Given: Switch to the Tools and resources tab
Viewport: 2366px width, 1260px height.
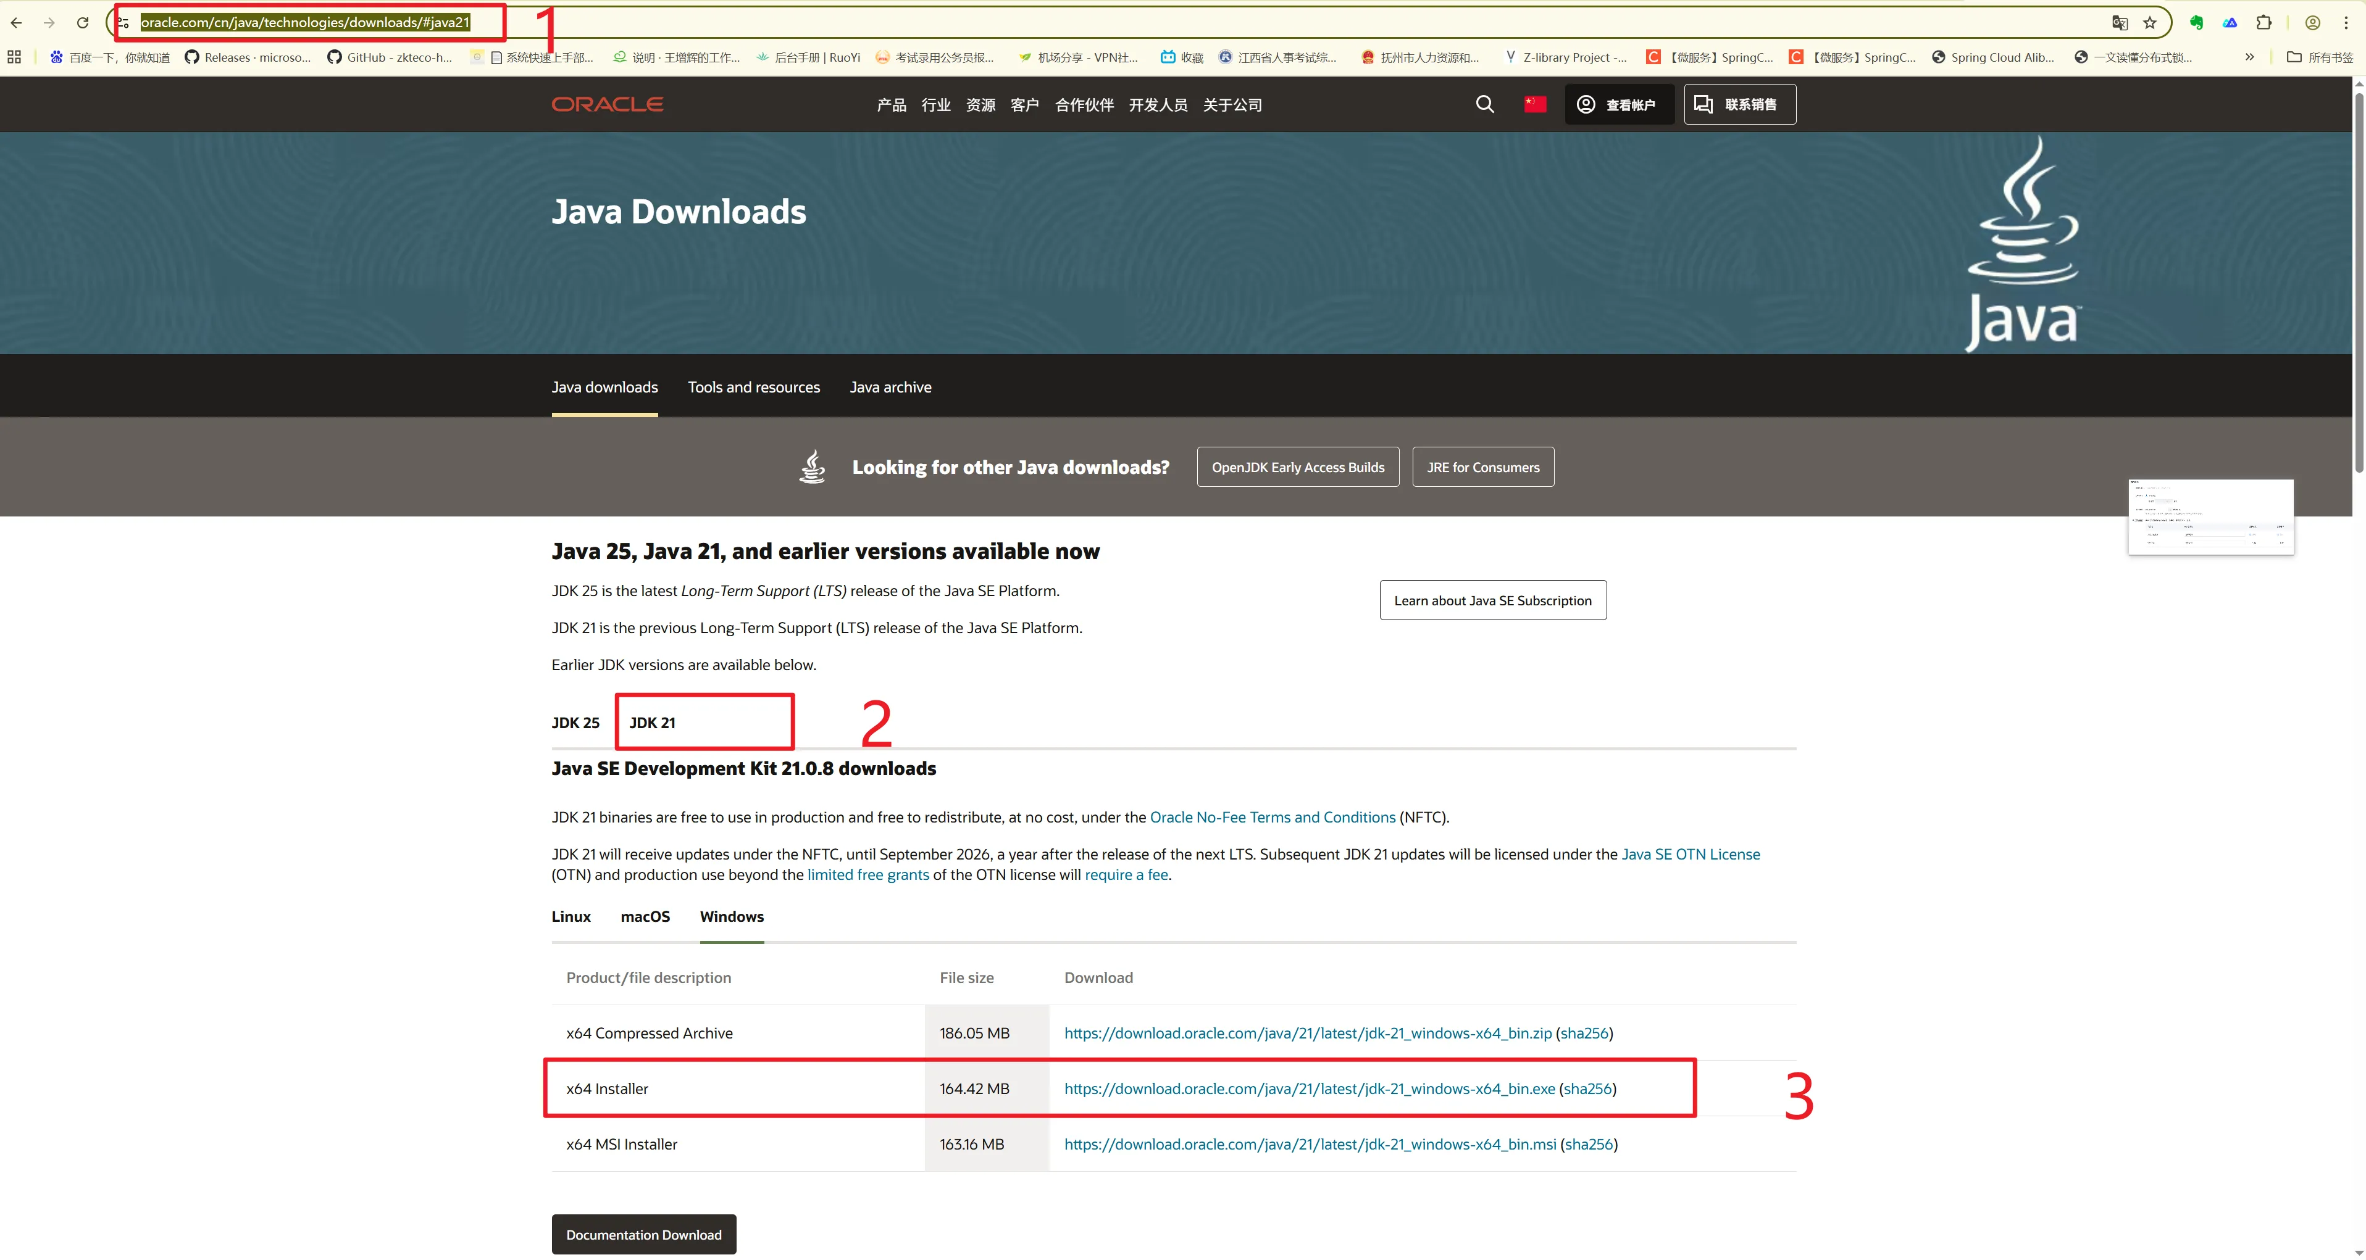Looking at the screenshot, I should (x=753, y=388).
